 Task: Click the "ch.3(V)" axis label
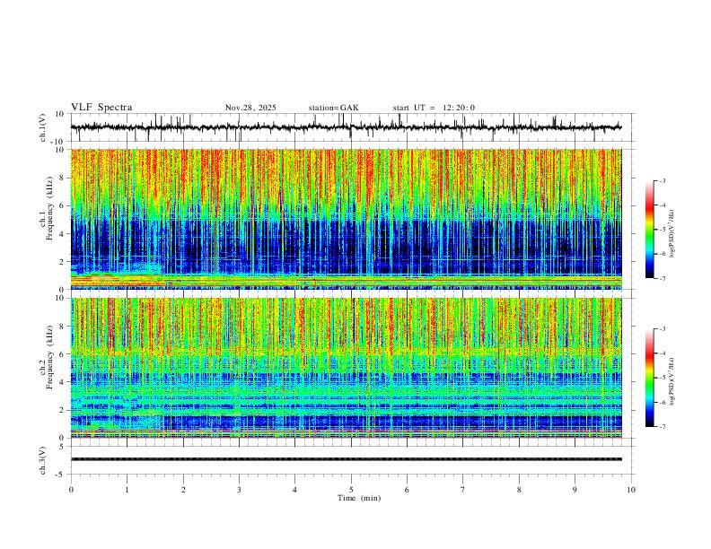[42, 460]
